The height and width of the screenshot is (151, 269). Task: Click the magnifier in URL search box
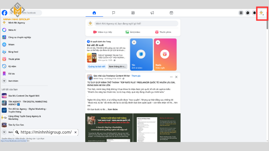click(x=17, y=132)
